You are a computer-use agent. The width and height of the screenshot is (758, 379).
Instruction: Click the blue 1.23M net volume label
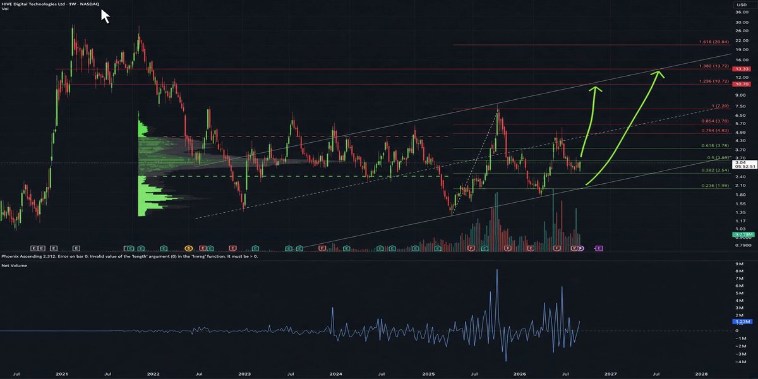(742, 322)
